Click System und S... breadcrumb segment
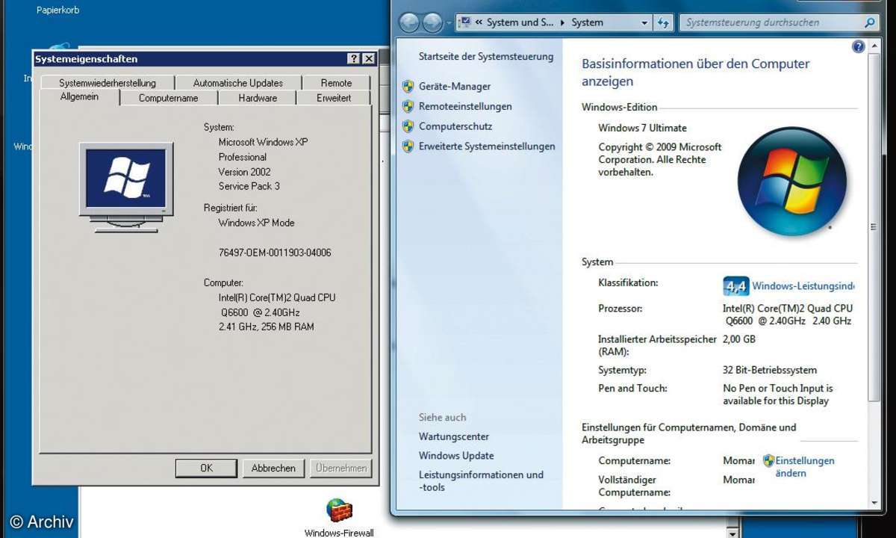This screenshot has height=538, width=896. pos(520,23)
